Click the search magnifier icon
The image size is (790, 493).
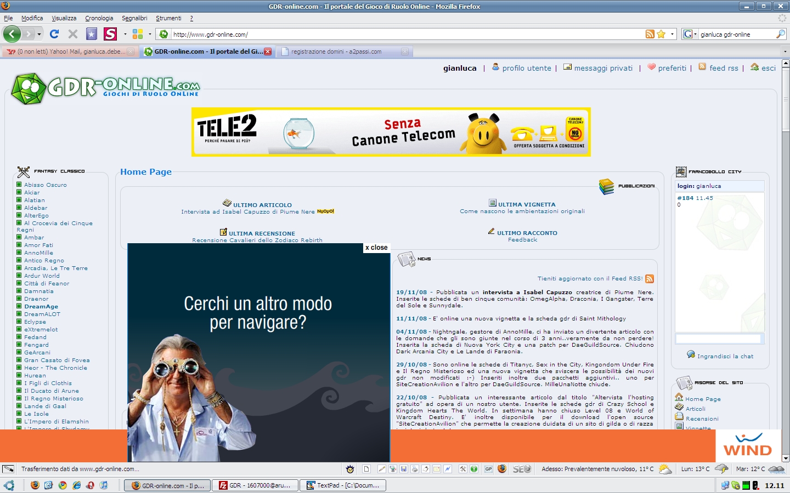click(x=781, y=34)
